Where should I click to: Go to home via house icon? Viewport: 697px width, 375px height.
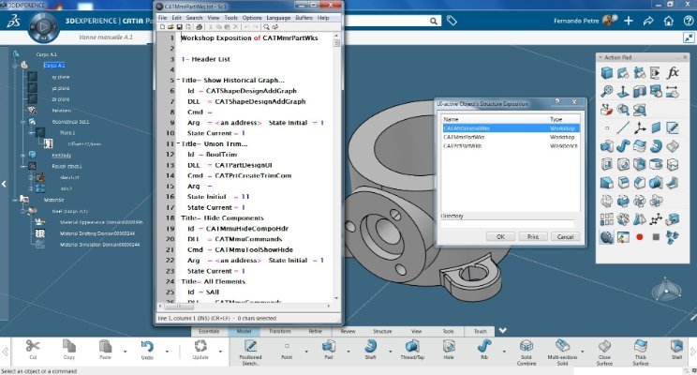(x=669, y=21)
